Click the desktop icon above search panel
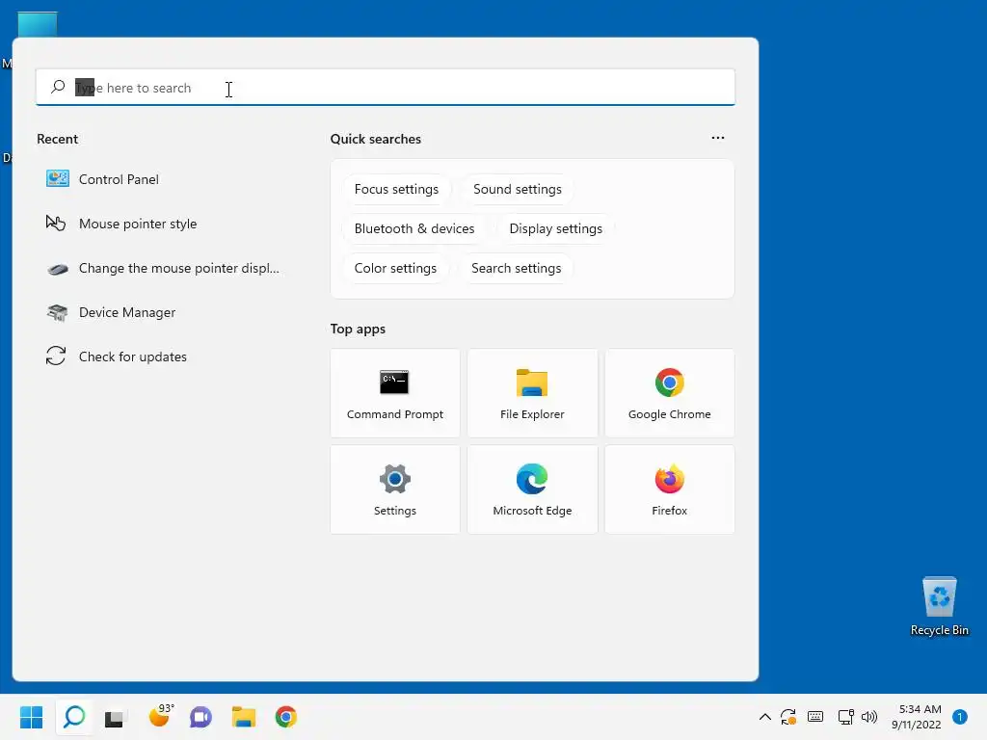This screenshot has height=740, width=987. (x=38, y=24)
